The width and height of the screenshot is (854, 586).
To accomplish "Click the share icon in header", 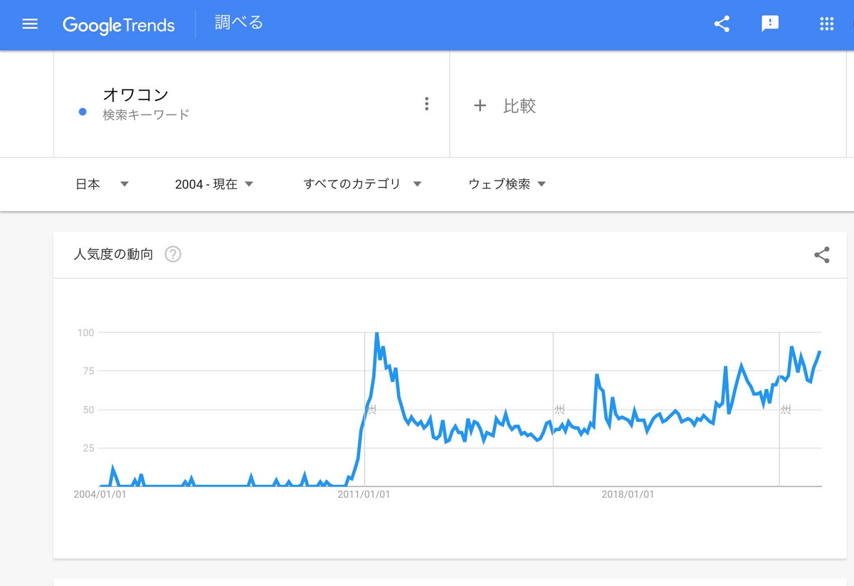I will pyautogui.click(x=722, y=24).
